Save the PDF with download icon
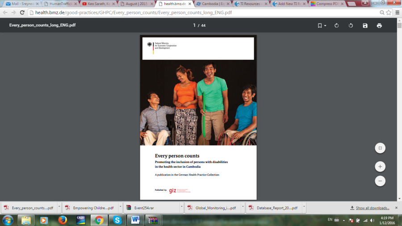Viewport: 402px width, 226px height. tap(365, 25)
